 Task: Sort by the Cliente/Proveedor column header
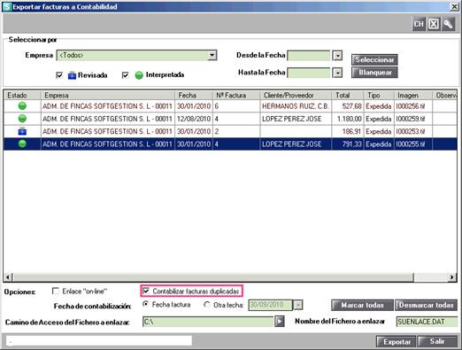[x=296, y=96]
